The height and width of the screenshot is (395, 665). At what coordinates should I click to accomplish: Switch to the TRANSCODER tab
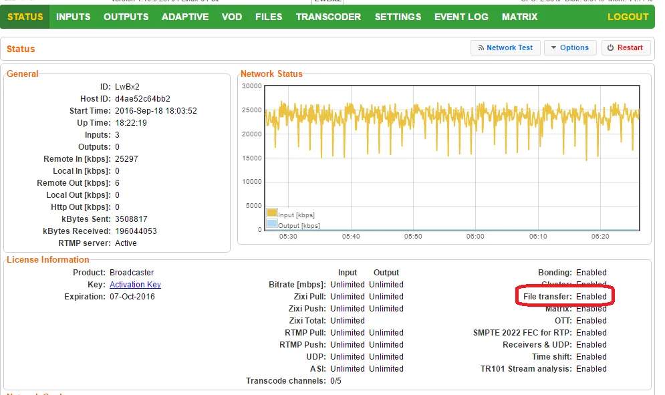pyautogui.click(x=328, y=17)
